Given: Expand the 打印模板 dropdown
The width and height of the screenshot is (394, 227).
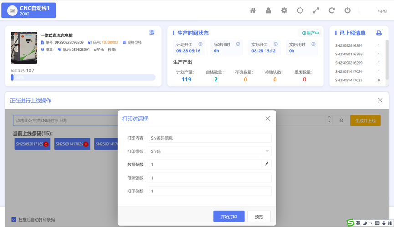Looking at the screenshot, I should click(267, 151).
